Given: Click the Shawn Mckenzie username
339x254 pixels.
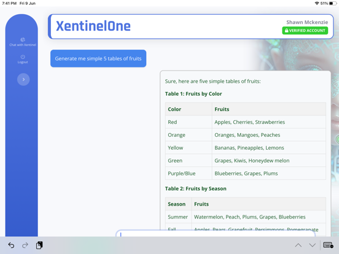Looking at the screenshot, I should tap(307, 22).
